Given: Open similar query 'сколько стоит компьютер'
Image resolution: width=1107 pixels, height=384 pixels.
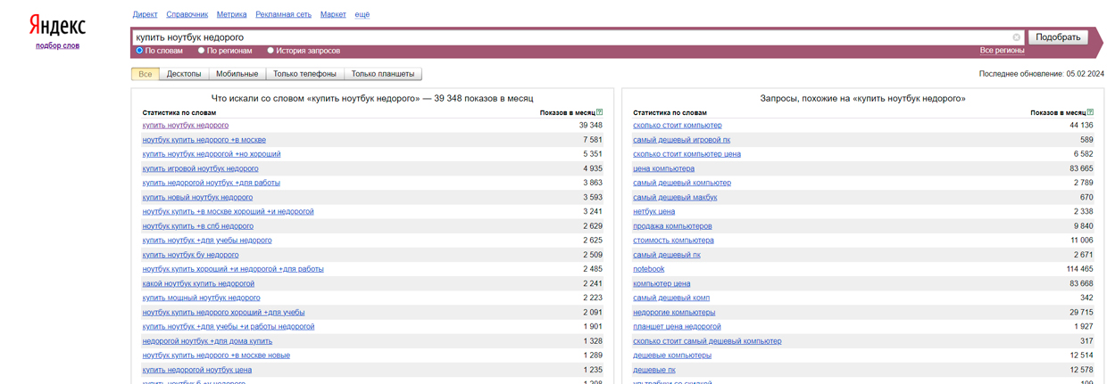Looking at the screenshot, I should [x=678, y=126].
